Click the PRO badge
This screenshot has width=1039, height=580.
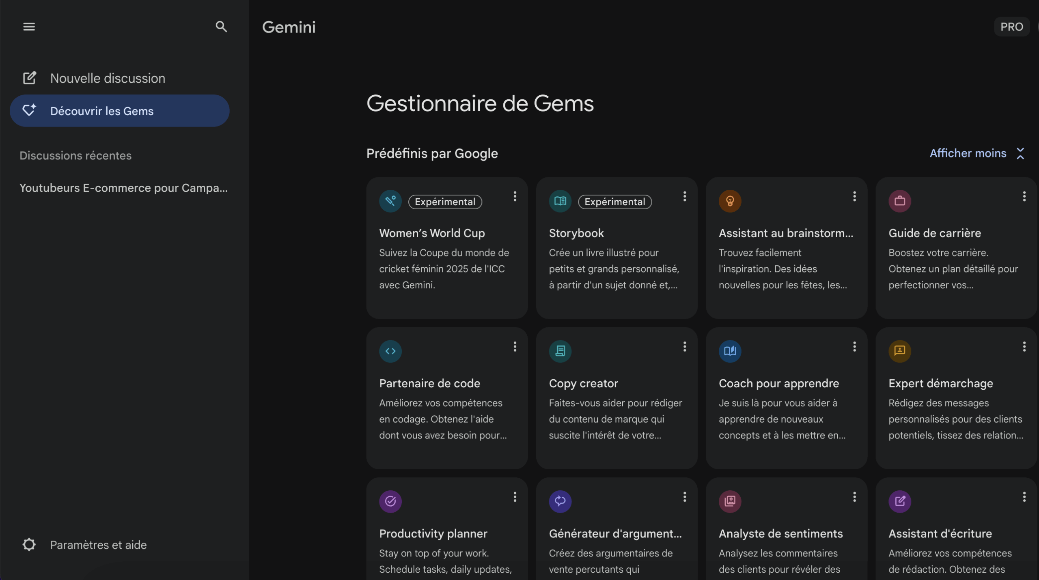[1012, 26]
